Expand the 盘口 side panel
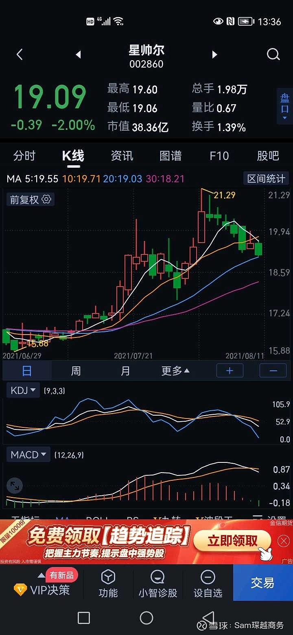Image resolution: width=293 pixels, height=635 pixels. point(284,106)
